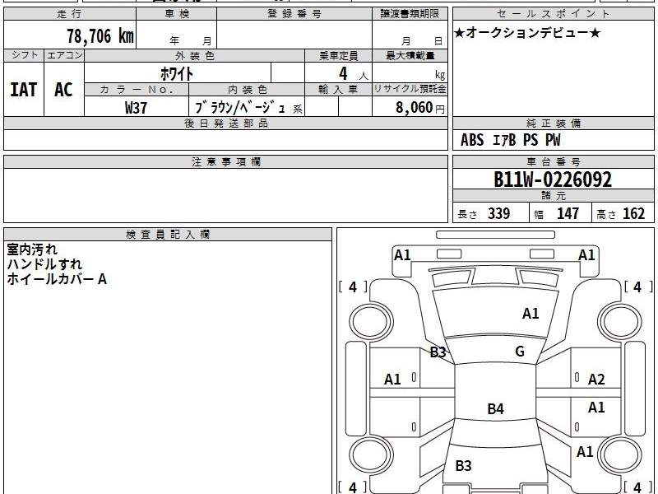Click the AC air conditioner value
658x494 pixels.
(63, 90)
